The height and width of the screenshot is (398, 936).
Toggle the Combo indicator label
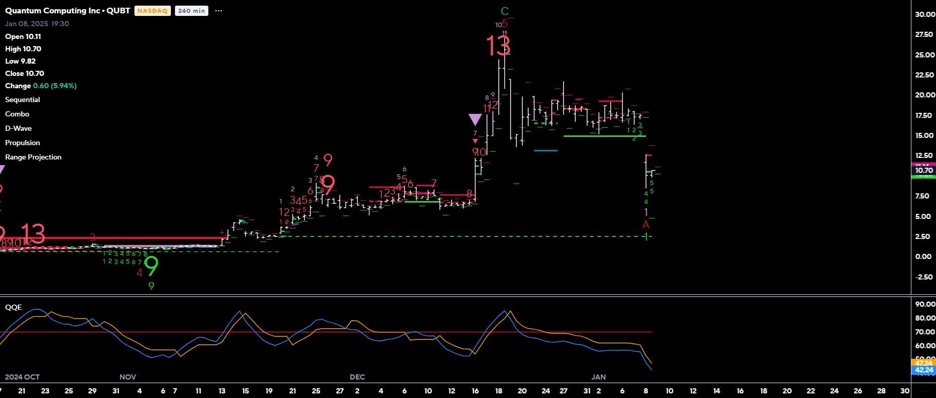[x=17, y=114]
